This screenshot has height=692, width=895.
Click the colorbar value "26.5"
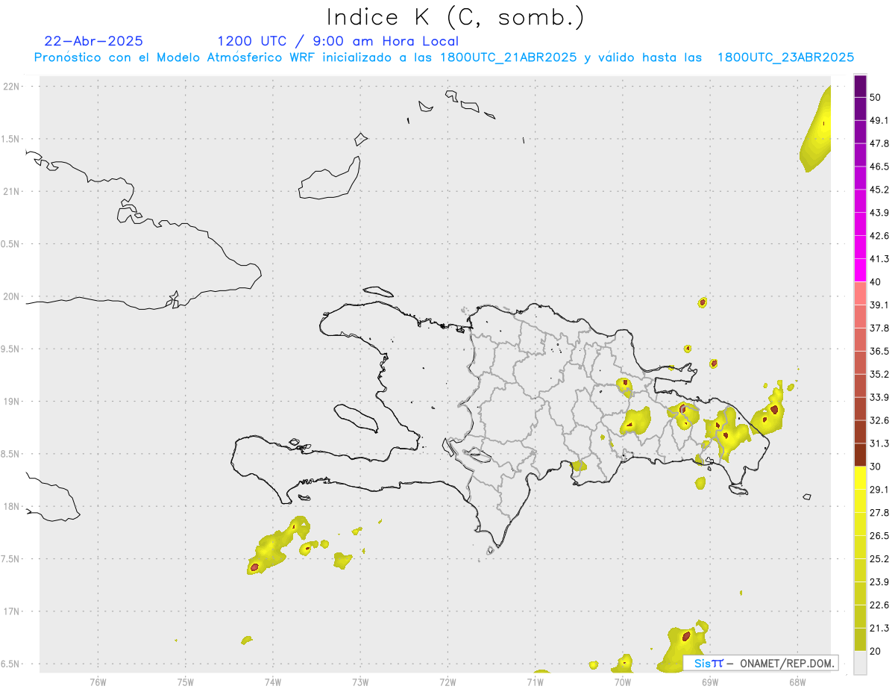tap(879, 536)
